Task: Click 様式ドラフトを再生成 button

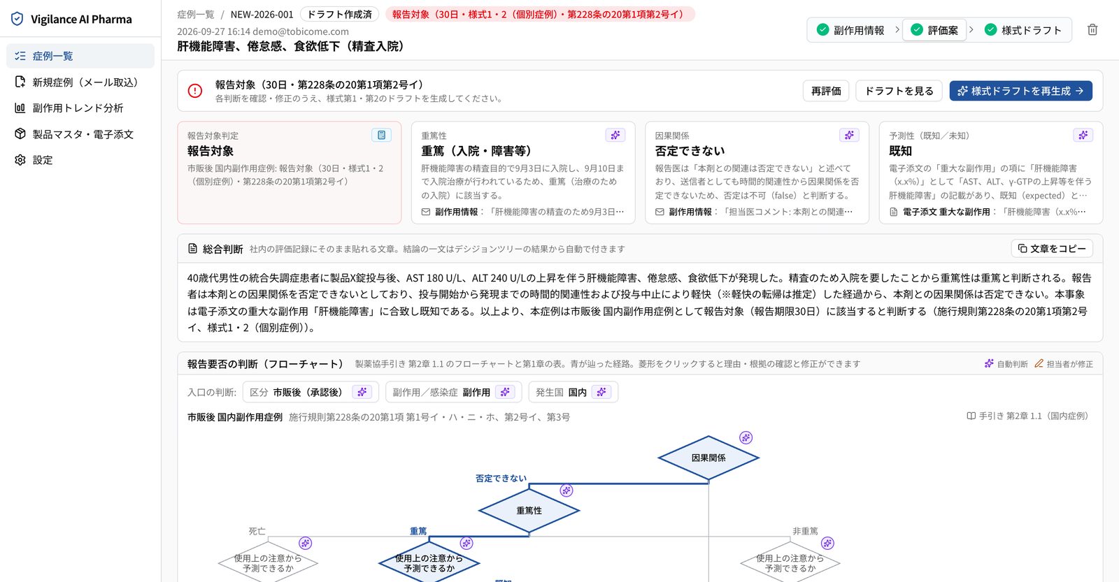Action: 1020,91
